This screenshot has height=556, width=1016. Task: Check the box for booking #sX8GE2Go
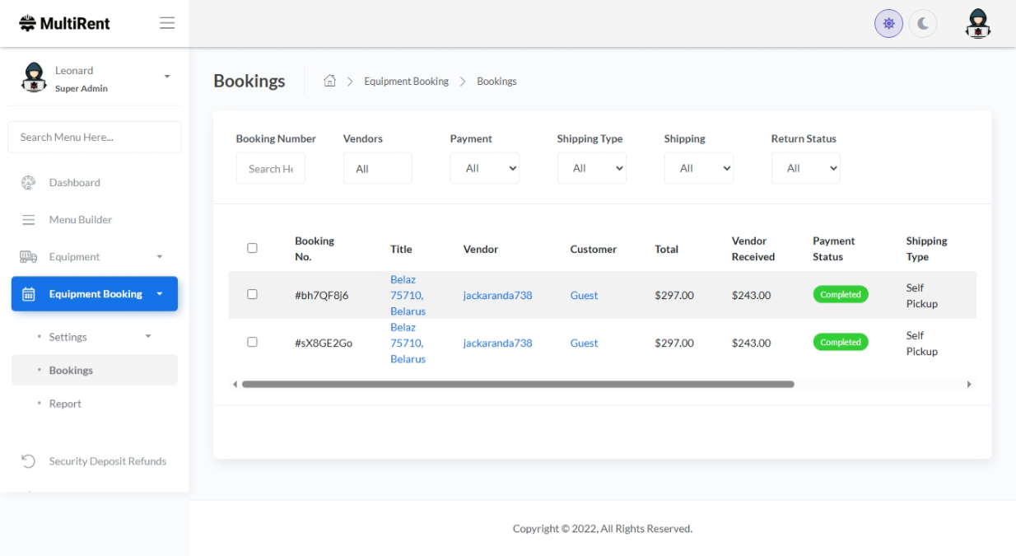click(252, 342)
